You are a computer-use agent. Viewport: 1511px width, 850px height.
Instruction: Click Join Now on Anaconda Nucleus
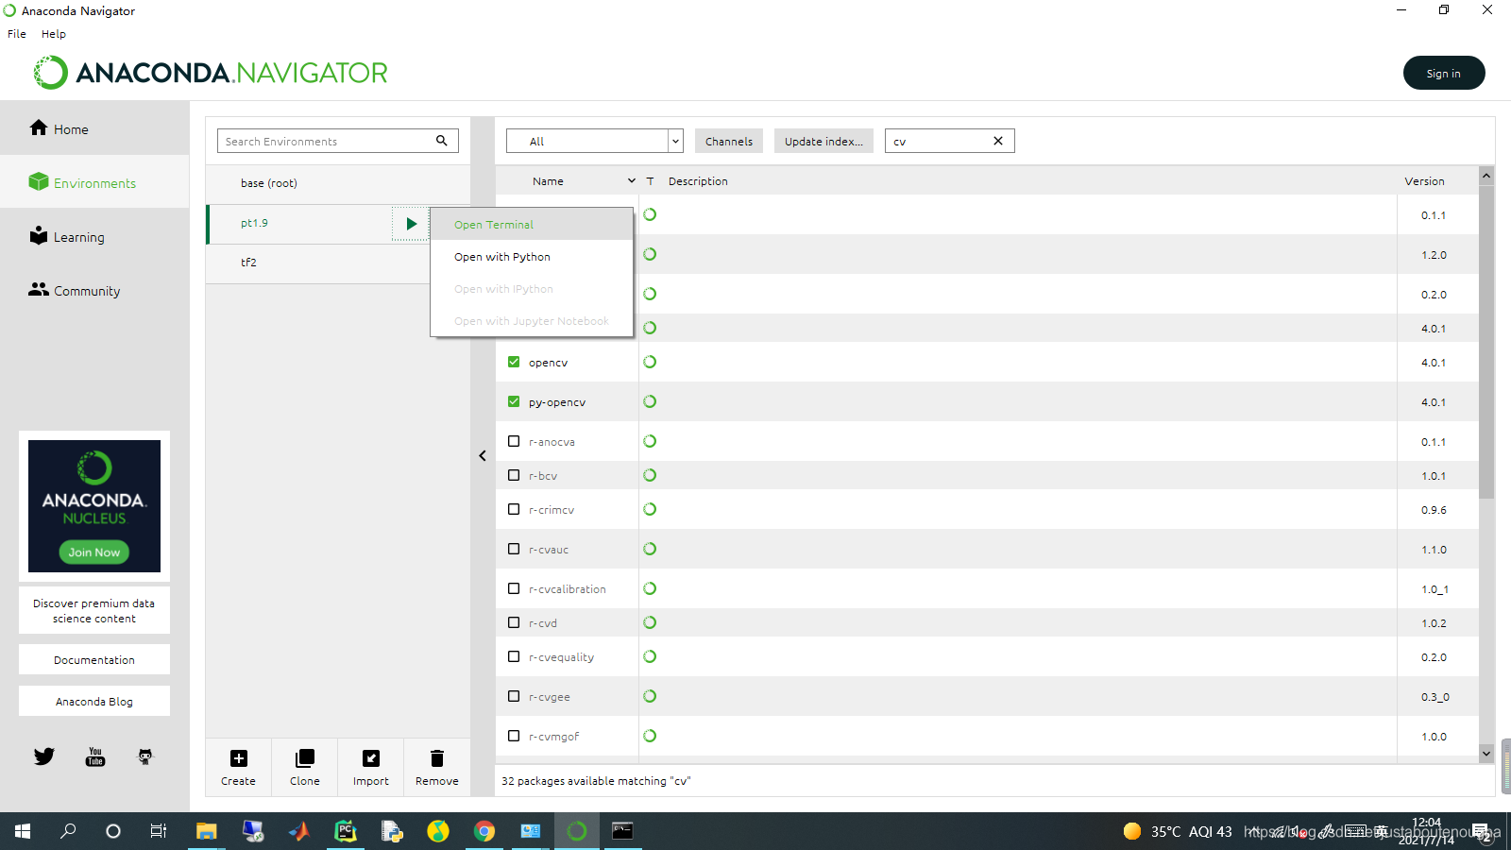(94, 552)
